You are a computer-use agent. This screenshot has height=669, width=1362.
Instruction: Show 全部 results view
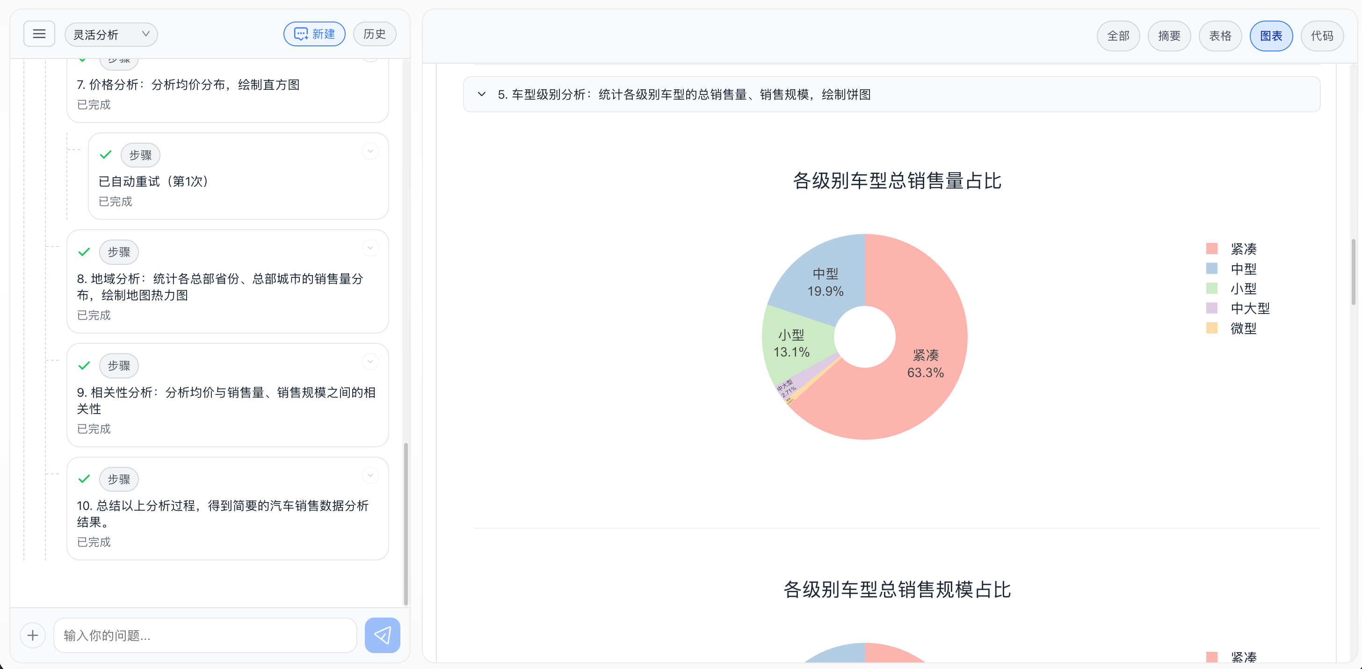[1118, 36]
